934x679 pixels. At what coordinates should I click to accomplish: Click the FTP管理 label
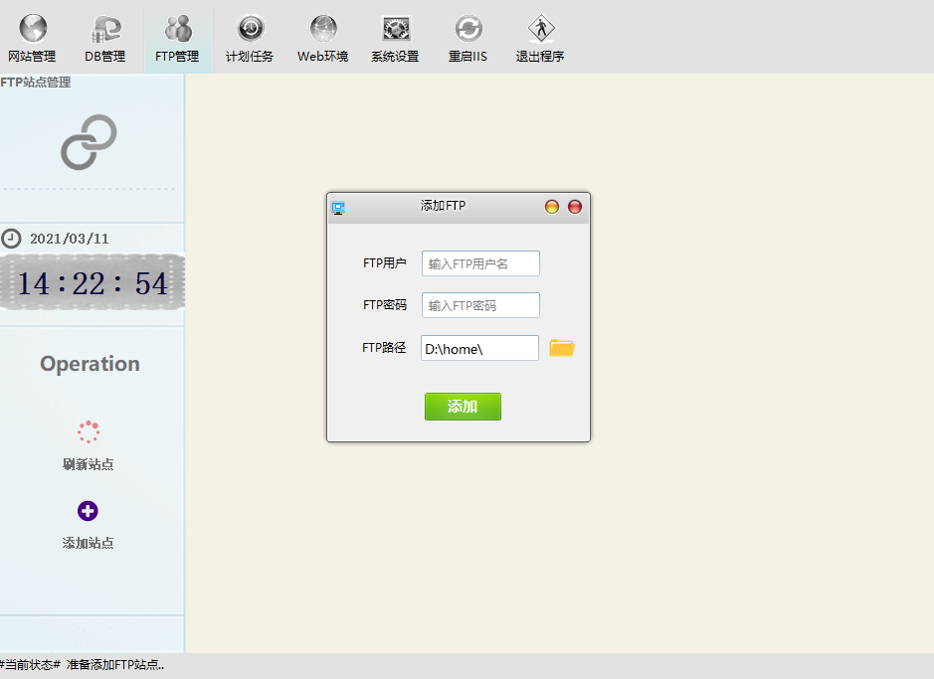tap(177, 57)
